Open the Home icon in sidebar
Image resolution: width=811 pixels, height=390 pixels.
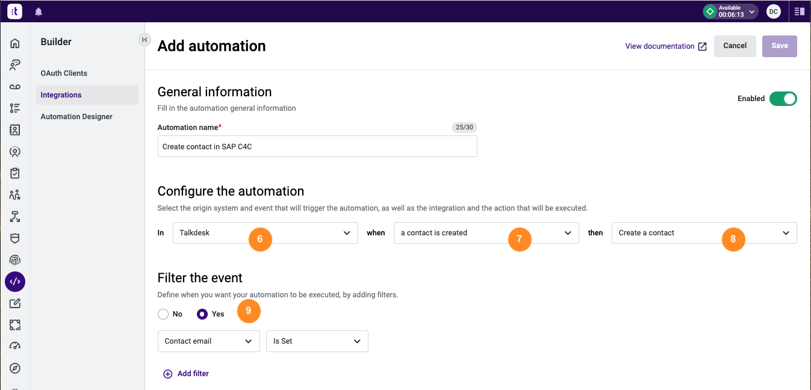[15, 43]
